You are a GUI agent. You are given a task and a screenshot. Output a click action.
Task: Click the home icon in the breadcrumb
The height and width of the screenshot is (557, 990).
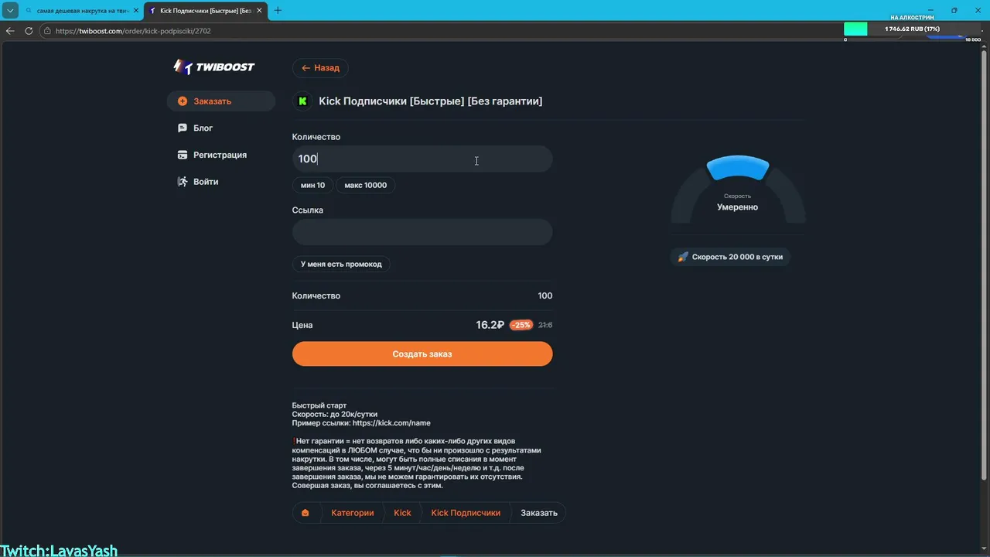point(306,513)
